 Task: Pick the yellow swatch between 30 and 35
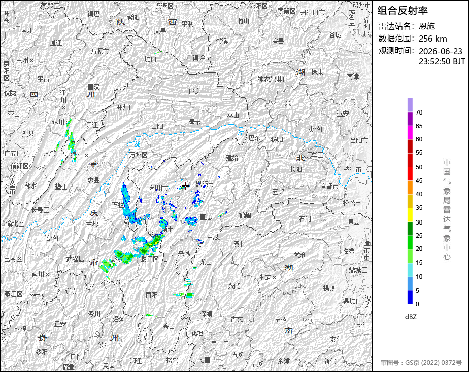tap(410, 215)
